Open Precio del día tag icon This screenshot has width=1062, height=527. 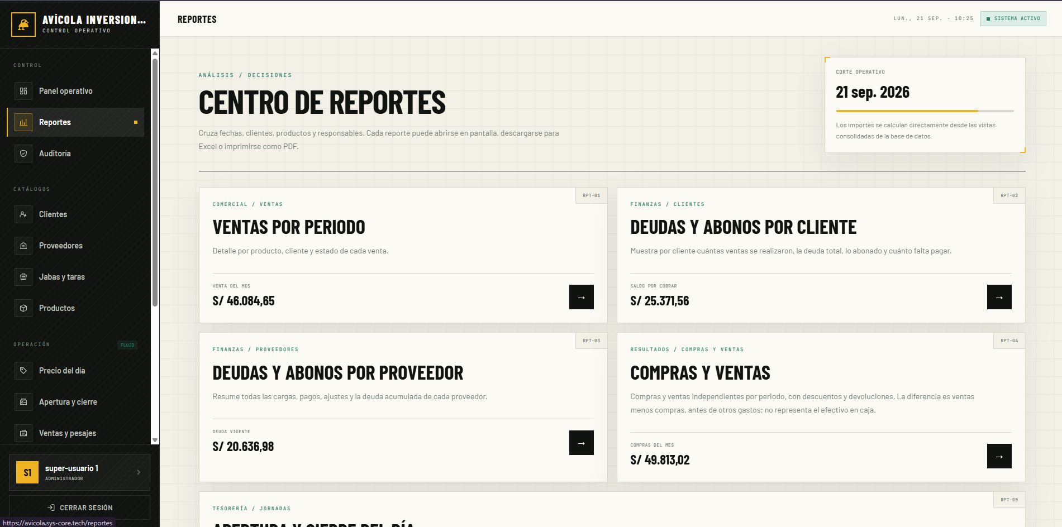23,371
